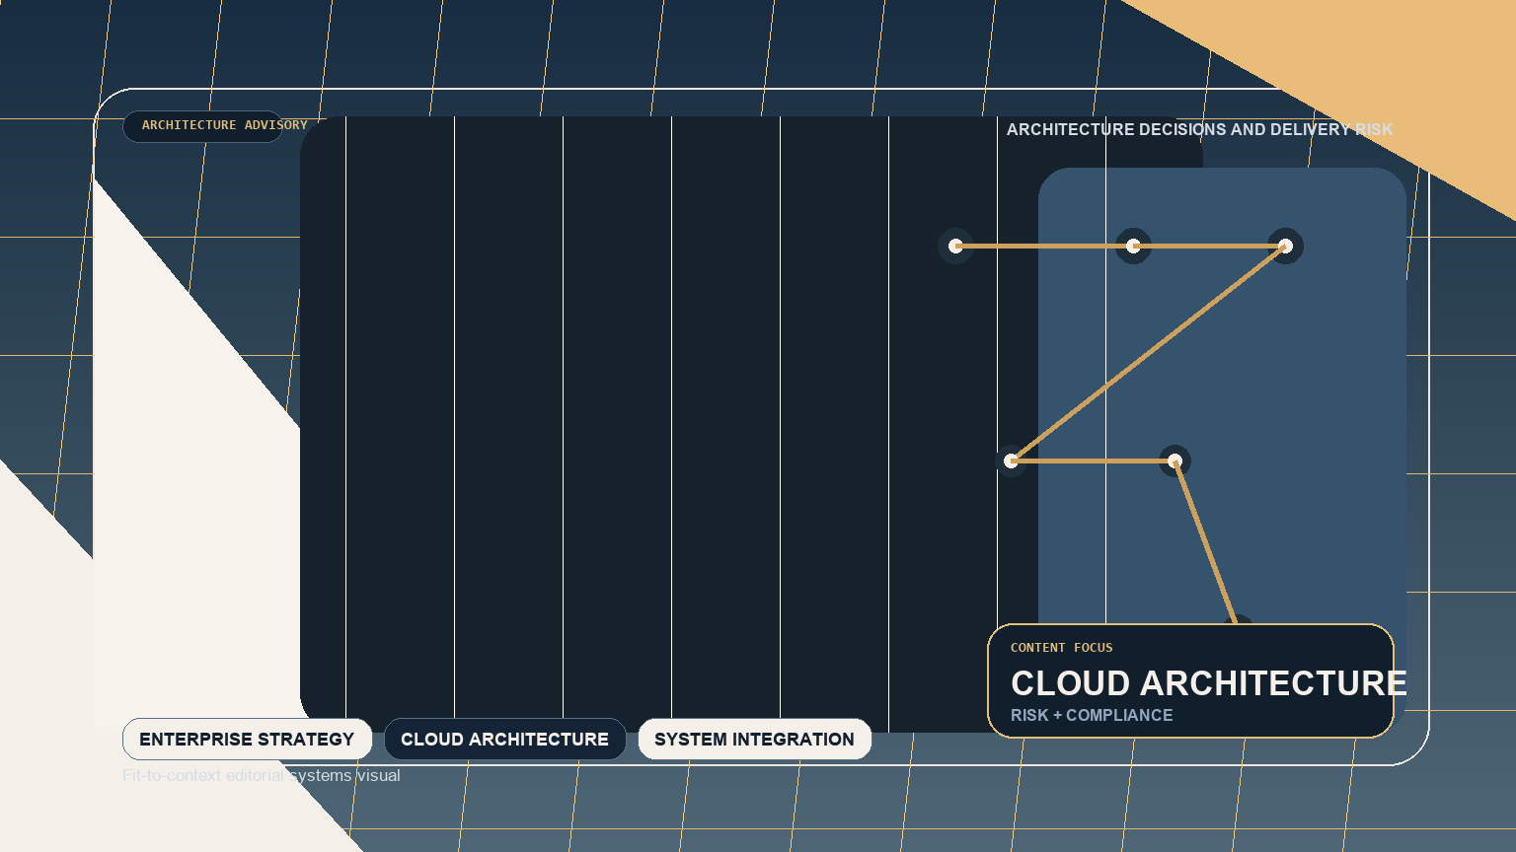The height and width of the screenshot is (852, 1516).
Task: Click the Fit-to-context editorial systems visual caption
Action: click(x=262, y=776)
